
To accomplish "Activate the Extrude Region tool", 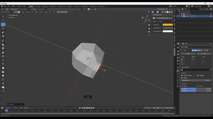I will pyautogui.click(x=3, y=49).
